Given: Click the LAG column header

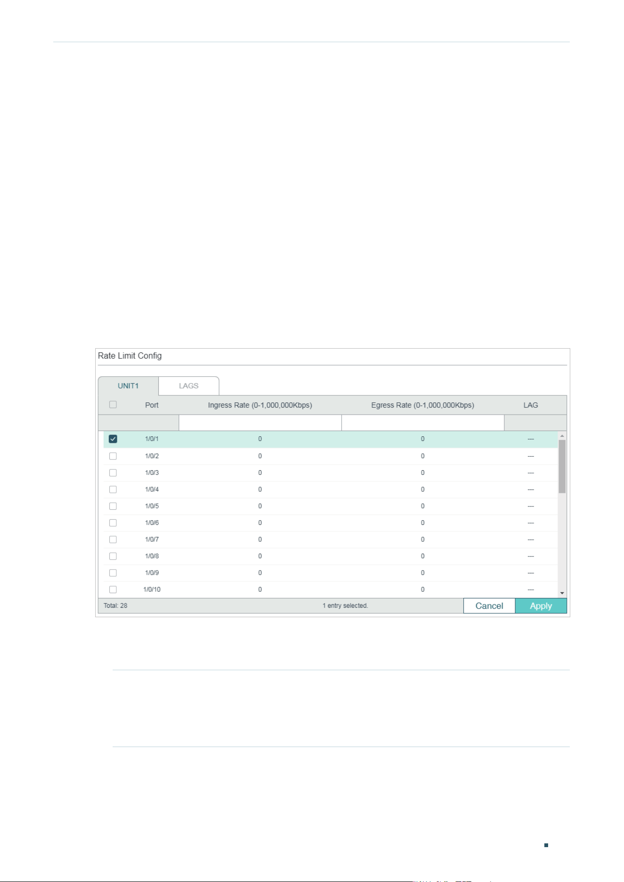Looking at the screenshot, I should tap(531, 405).
